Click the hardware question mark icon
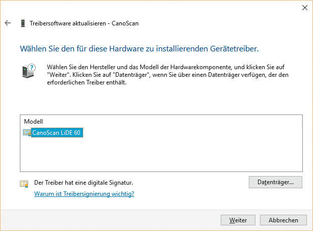The width and height of the screenshot is (313, 231). click(29, 71)
